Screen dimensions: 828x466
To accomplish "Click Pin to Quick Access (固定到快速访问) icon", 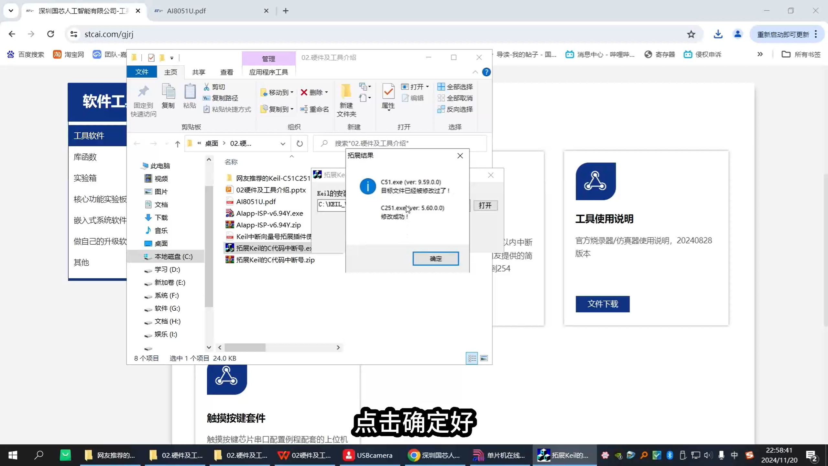I will click(x=143, y=92).
